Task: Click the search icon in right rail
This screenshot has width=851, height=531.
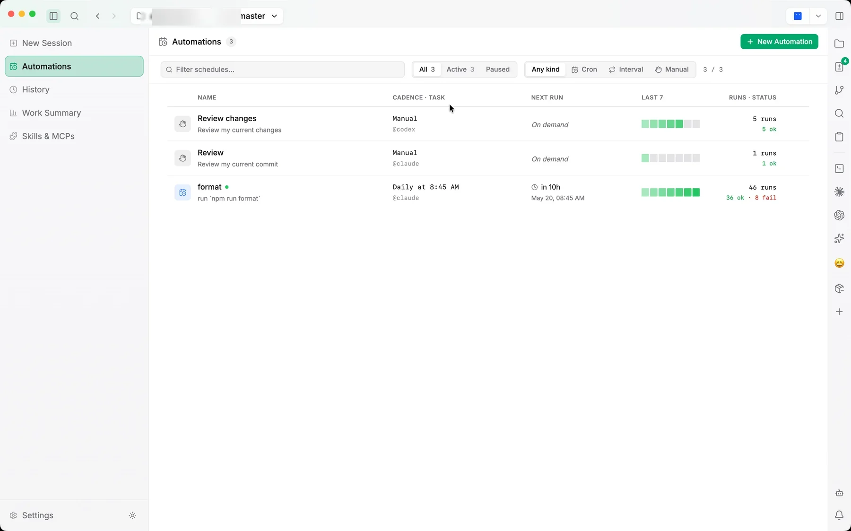Action: coord(839,113)
